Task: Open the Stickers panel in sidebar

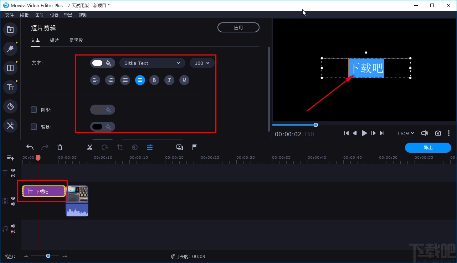Action: 10,106
